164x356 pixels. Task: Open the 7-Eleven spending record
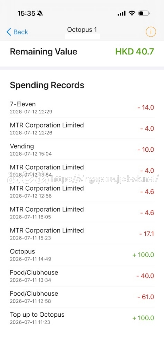click(x=82, y=107)
